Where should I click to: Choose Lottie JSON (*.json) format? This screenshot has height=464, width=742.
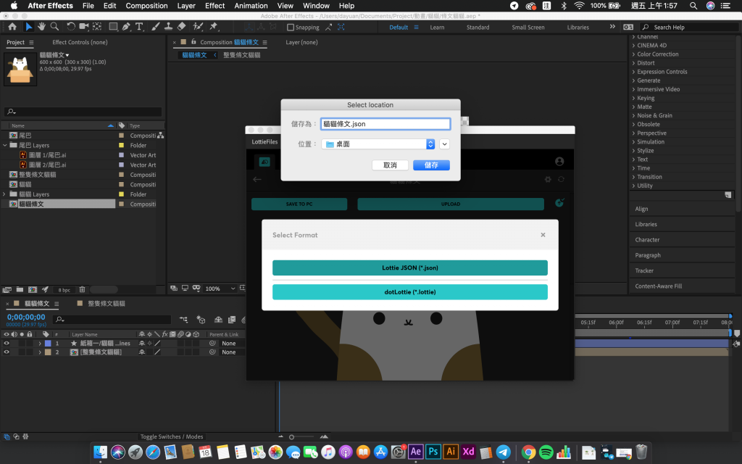(410, 268)
